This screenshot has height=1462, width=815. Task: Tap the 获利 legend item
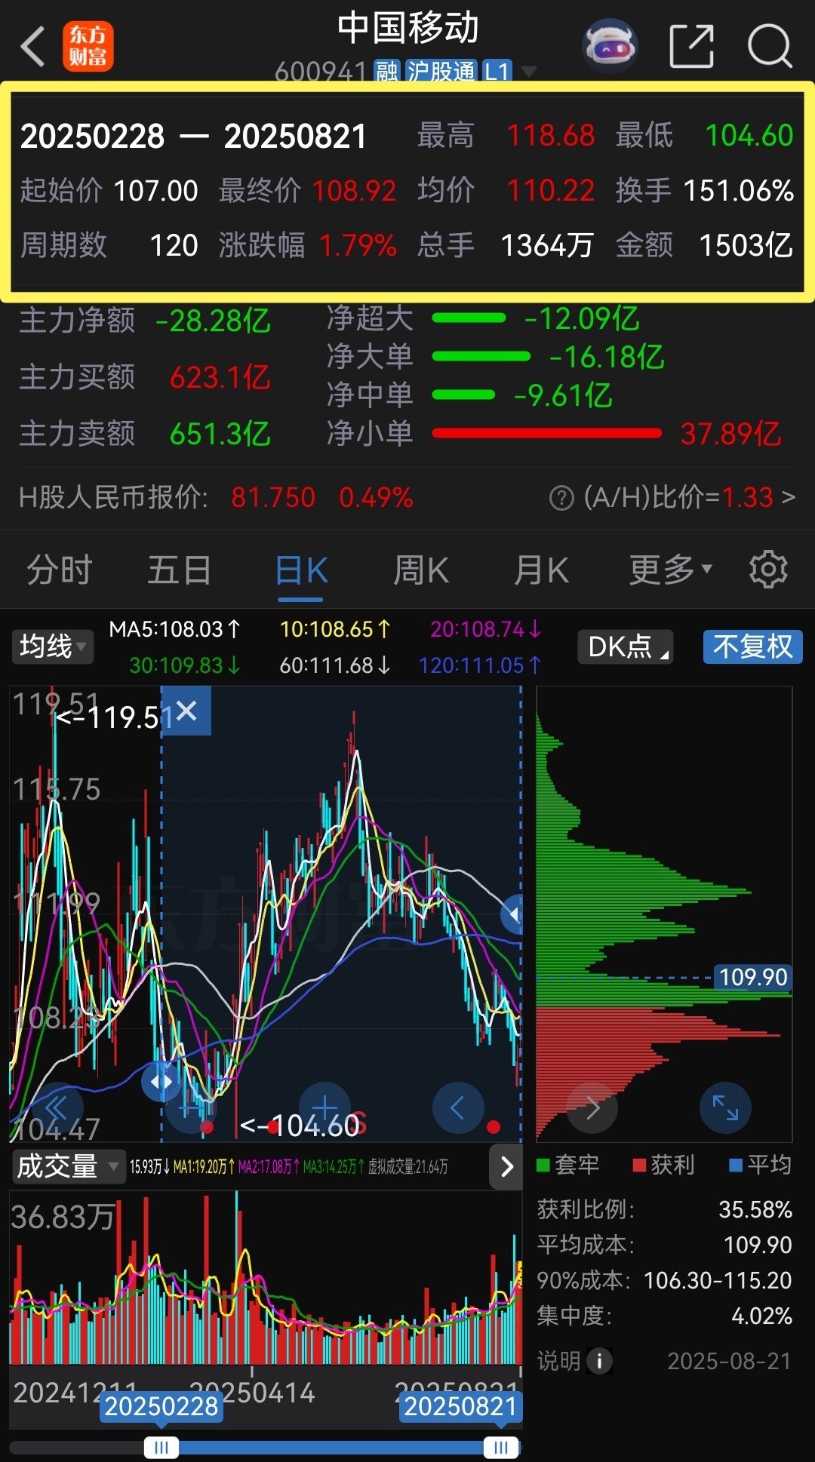pyautogui.click(x=663, y=1165)
